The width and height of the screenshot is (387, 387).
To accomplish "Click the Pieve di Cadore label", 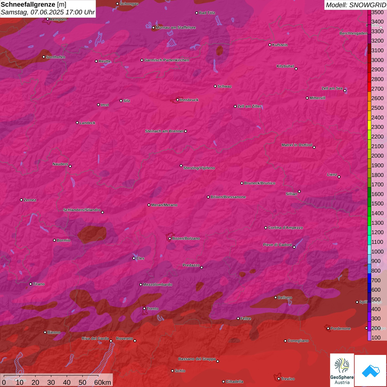I will coord(278,245).
